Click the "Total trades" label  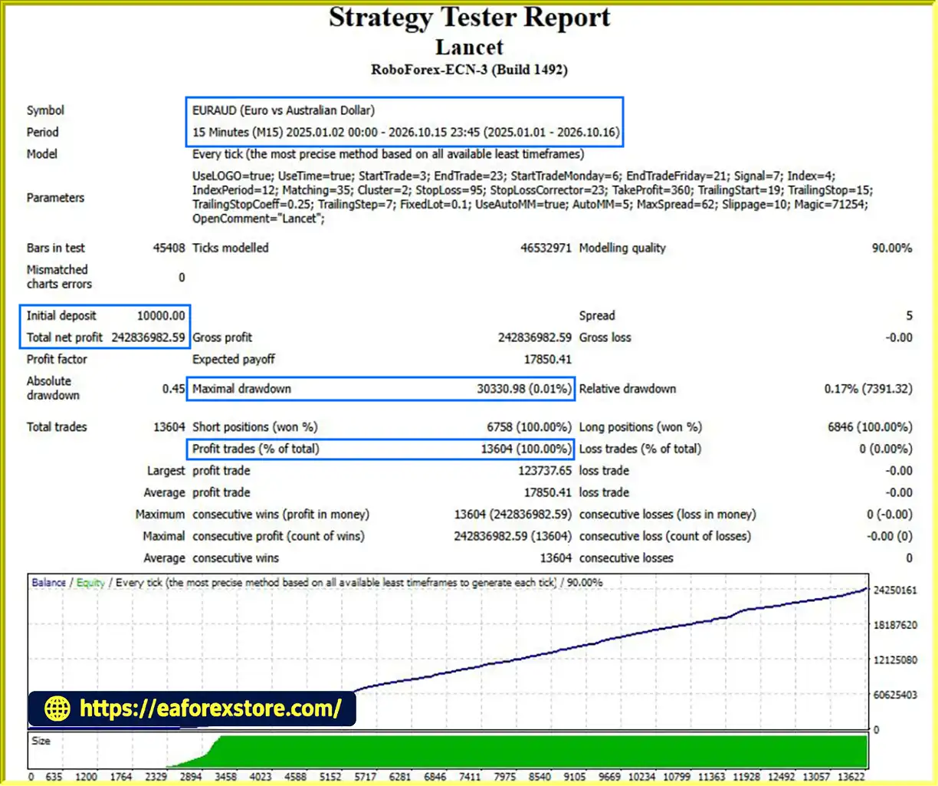(57, 427)
